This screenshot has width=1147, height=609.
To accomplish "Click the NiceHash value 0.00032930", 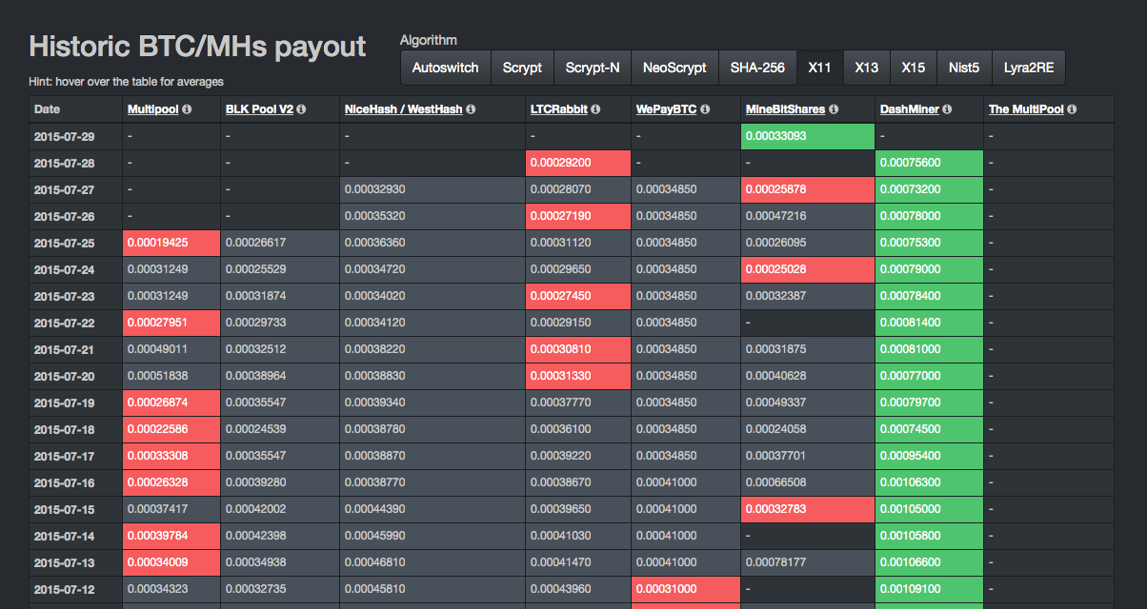I will click(x=433, y=189).
